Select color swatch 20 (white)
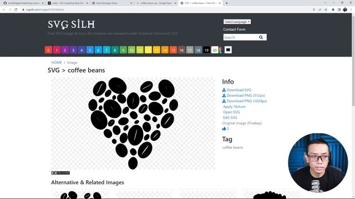This screenshot has width=355, height=199. pyautogui.click(x=215, y=50)
